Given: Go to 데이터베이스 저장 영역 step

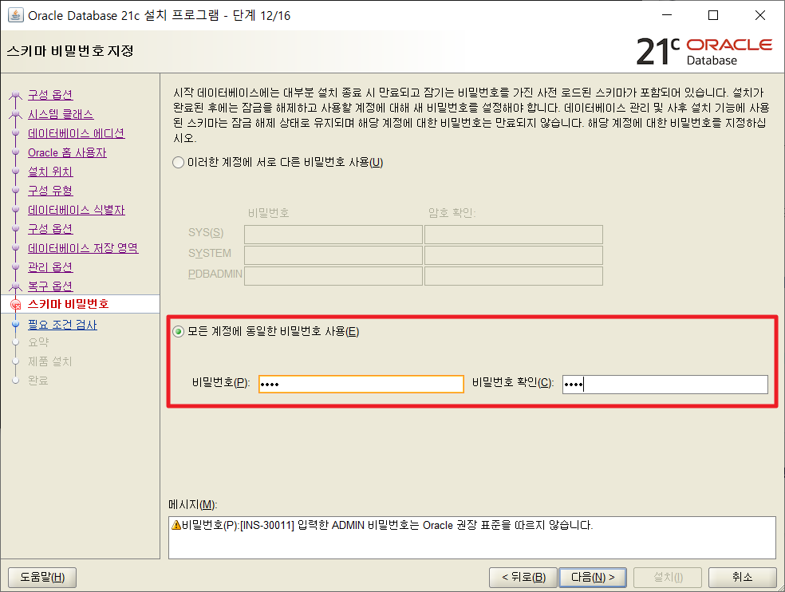Looking at the screenshot, I should 83,248.
